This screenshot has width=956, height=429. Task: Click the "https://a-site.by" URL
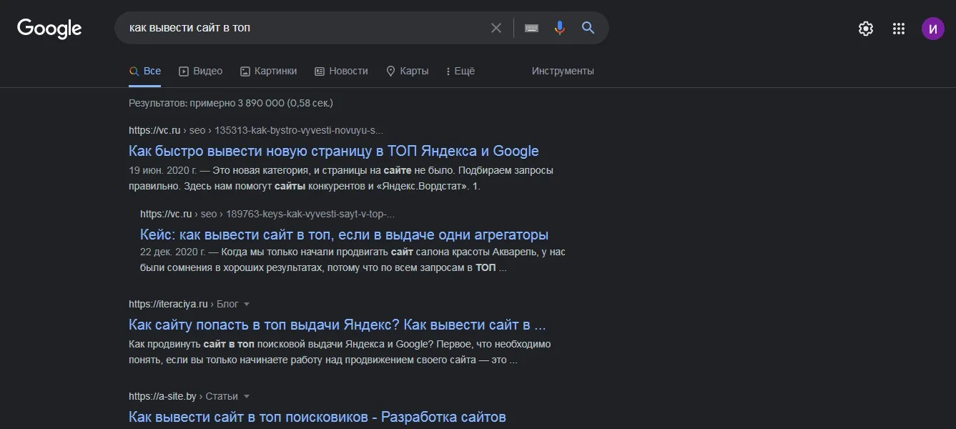[x=163, y=396]
